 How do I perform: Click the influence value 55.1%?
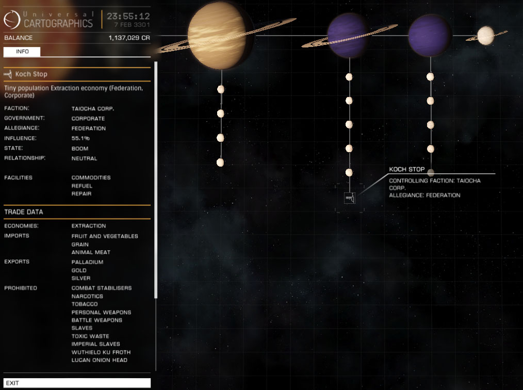click(80, 138)
